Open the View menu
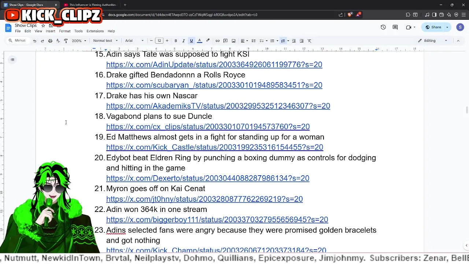 point(38,31)
